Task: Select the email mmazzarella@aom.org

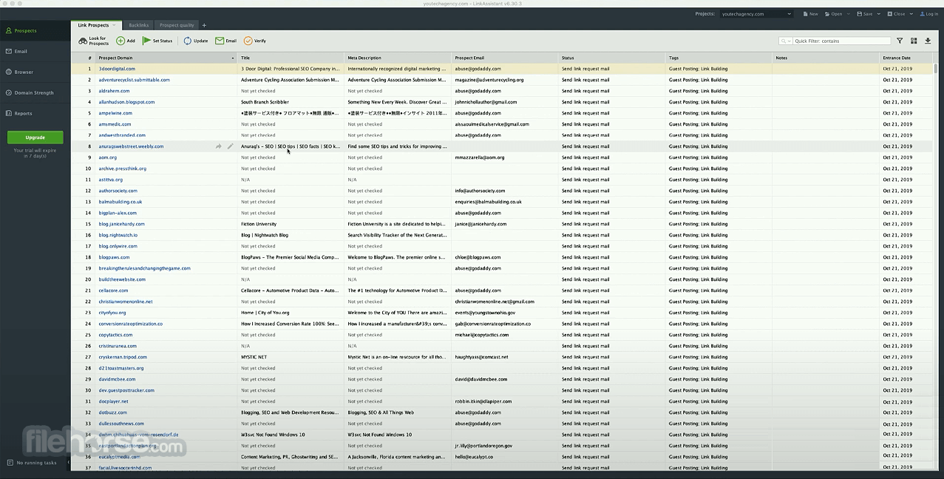Action: coord(480,157)
